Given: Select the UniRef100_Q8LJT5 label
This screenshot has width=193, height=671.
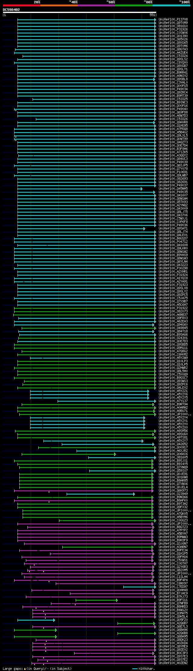Looking at the screenshot, I should click(173, 212).
